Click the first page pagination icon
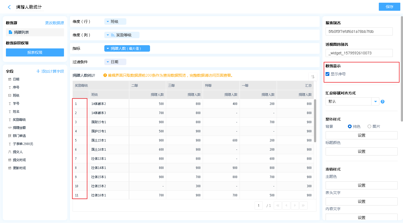Viewport: 403px width, 223px height. coord(278,206)
